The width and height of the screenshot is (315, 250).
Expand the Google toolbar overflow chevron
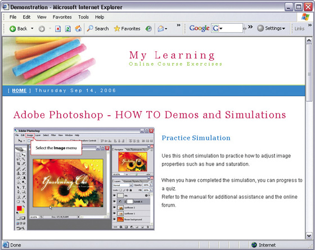tap(250, 27)
